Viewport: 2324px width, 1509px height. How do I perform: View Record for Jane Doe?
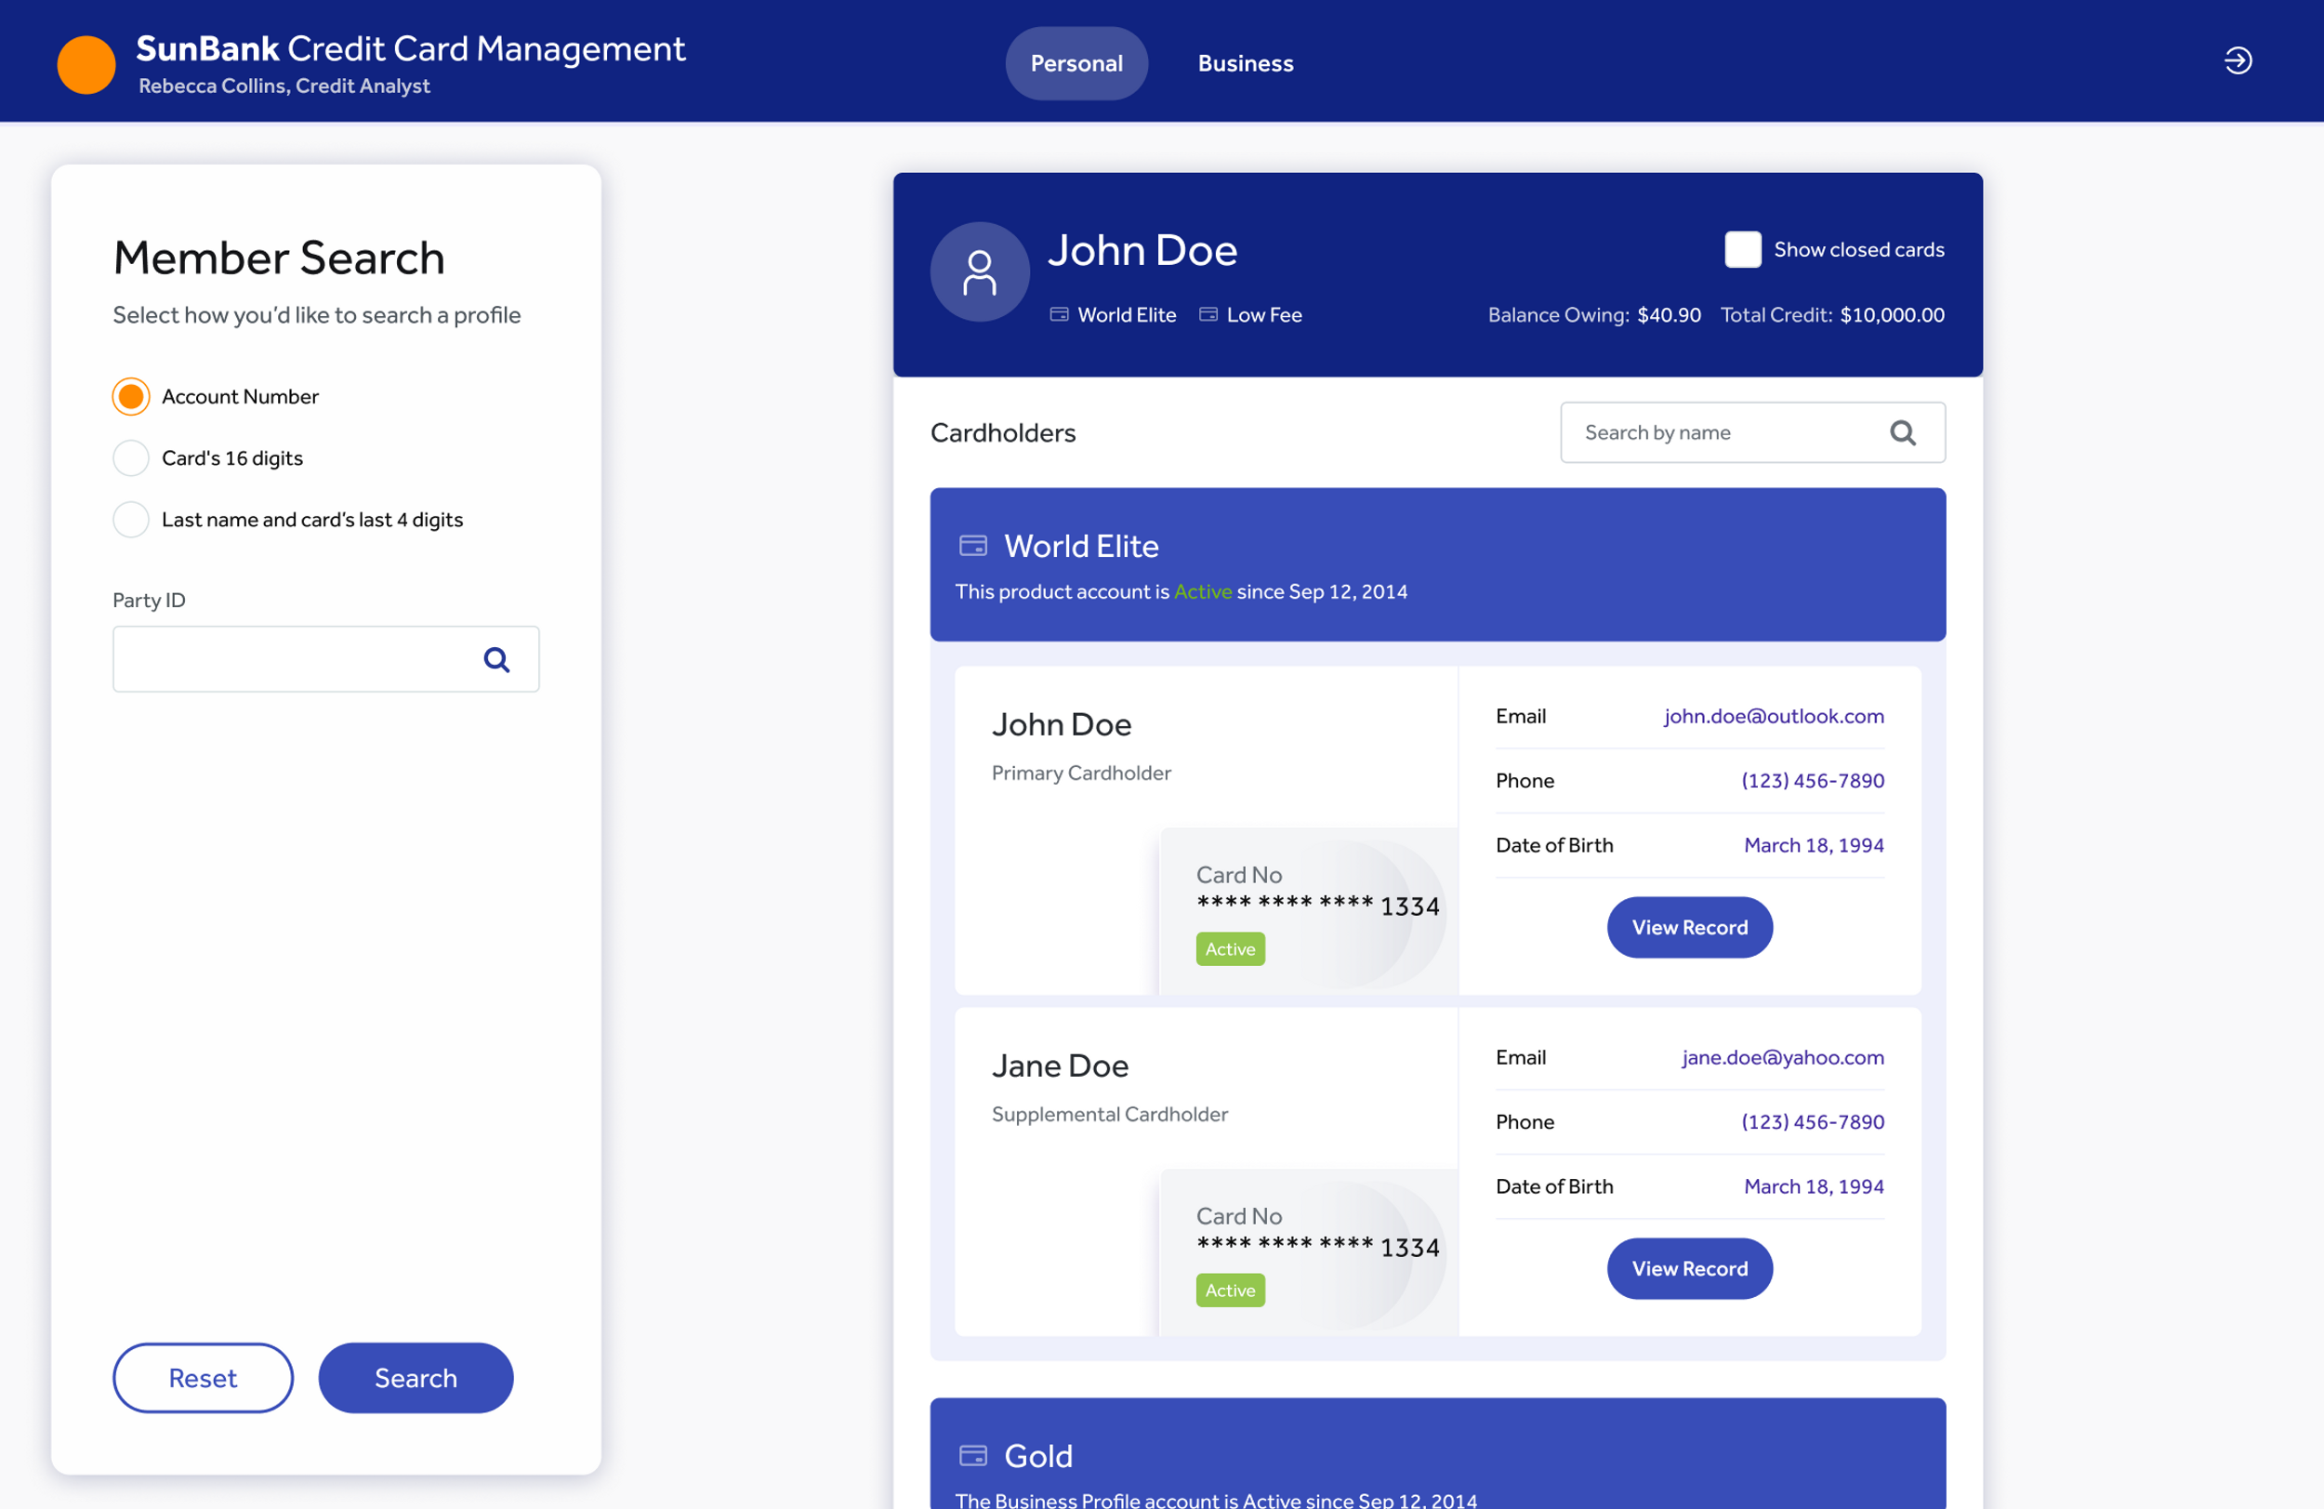click(1689, 1268)
